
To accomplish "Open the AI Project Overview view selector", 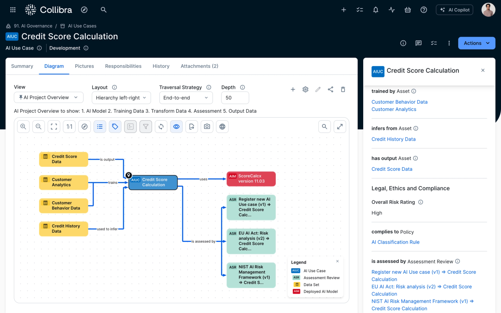I will (x=48, y=97).
